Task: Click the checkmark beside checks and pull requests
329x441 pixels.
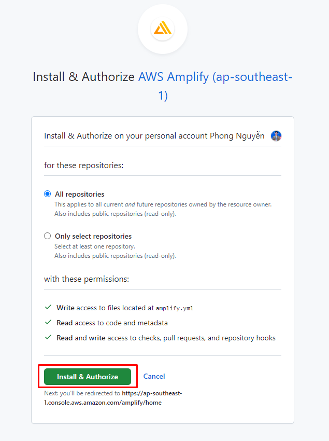Action: pos(48,337)
